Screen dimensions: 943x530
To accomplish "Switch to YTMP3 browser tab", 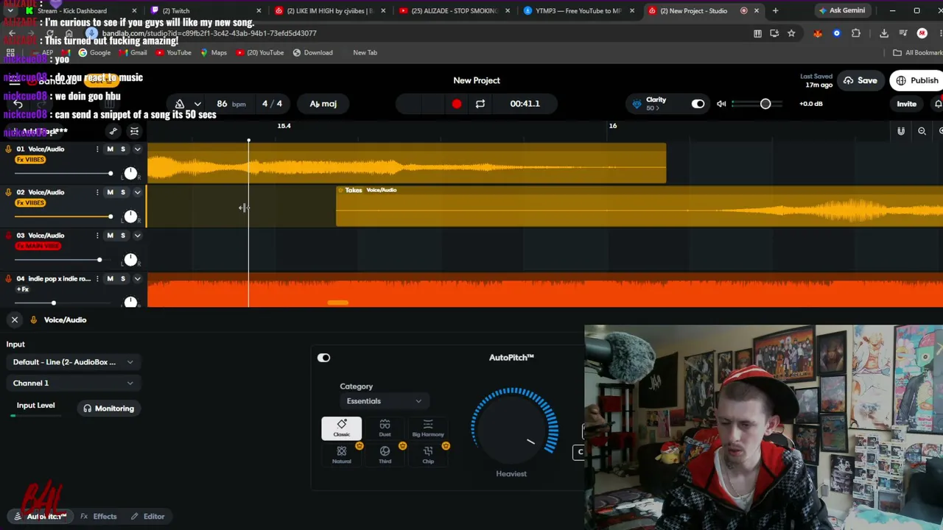I will click(x=578, y=11).
